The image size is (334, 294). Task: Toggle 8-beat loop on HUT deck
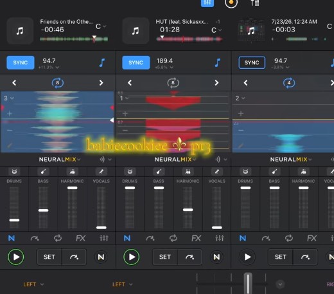click(173, 83)
